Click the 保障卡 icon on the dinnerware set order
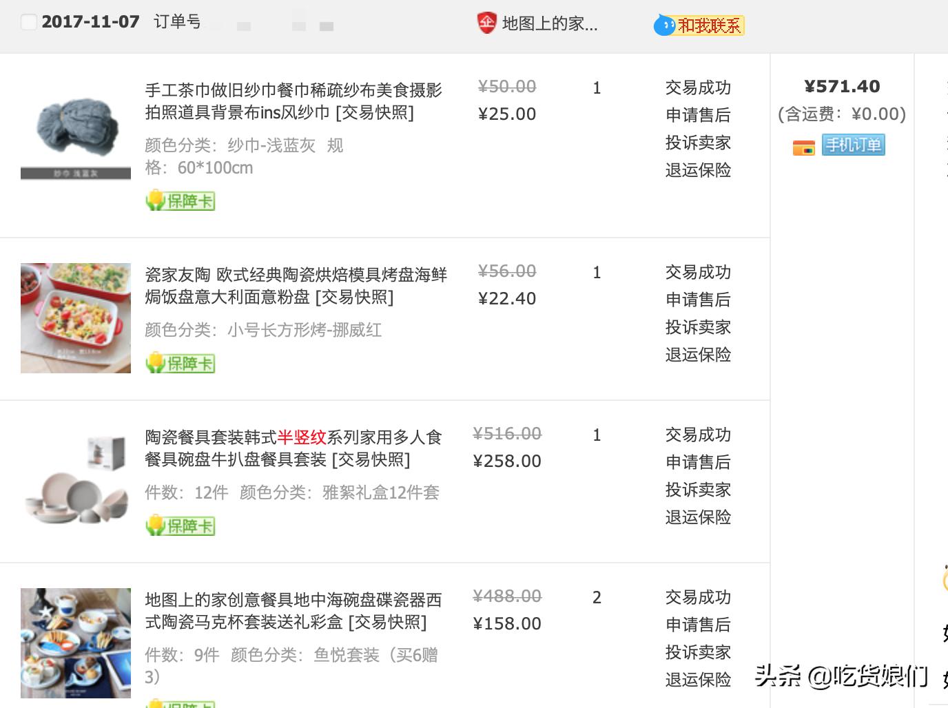The height and width of the screenshot is (708, 948). click(x=181, y=525)
